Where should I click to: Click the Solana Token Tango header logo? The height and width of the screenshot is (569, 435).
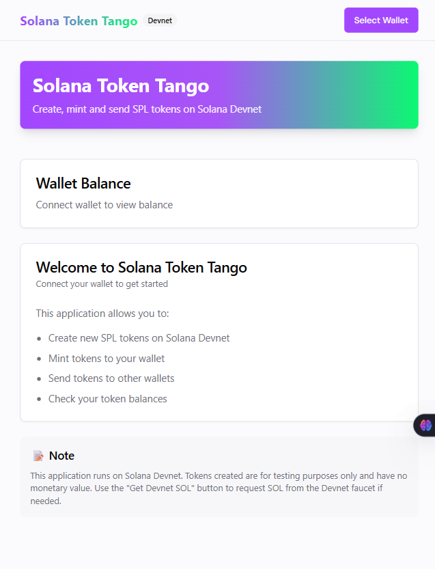pyautogui.click(x=79, y=21)
